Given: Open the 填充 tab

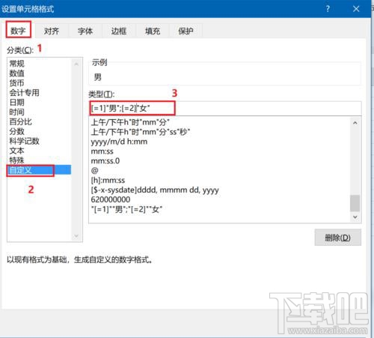Looking at the screenshot, I should pyautogui.click(x=153, y=31).
